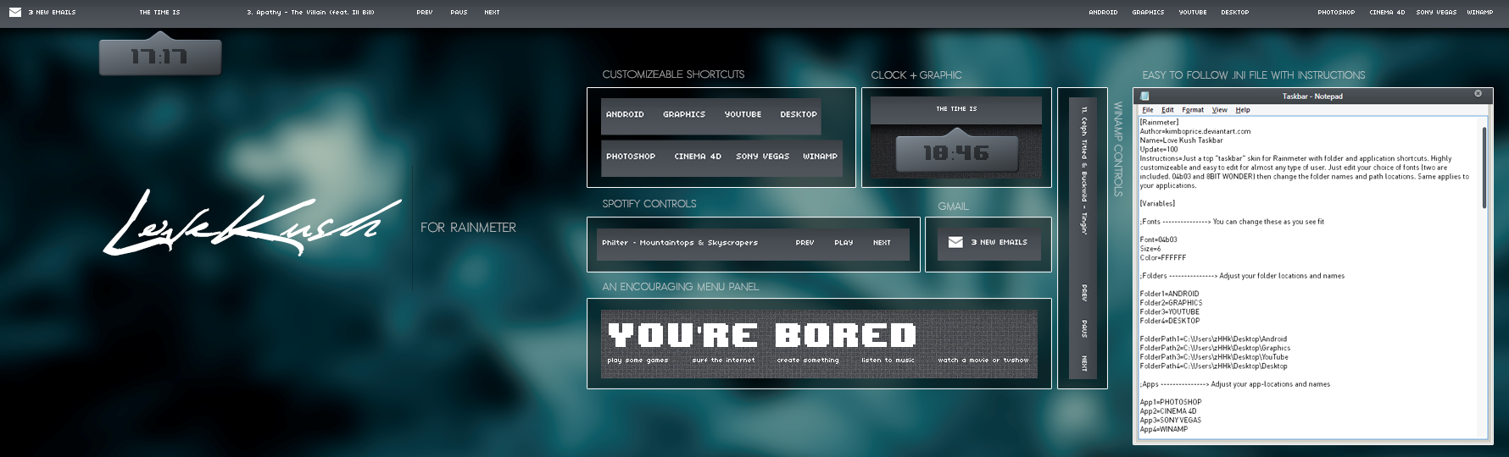Open the Edit menu in Notepad

coord(1167,110)
